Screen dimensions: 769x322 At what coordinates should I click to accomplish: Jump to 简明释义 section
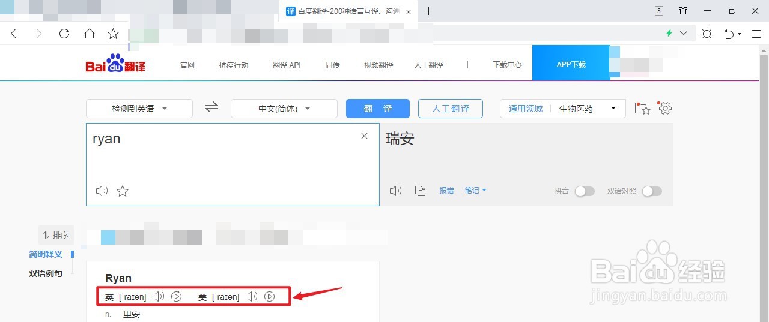[x=46, y=254]
